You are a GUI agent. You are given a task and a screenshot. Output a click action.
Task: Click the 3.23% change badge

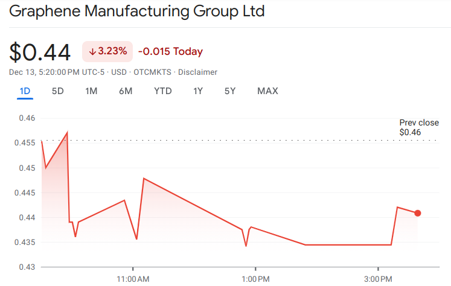tap(107, 52)
